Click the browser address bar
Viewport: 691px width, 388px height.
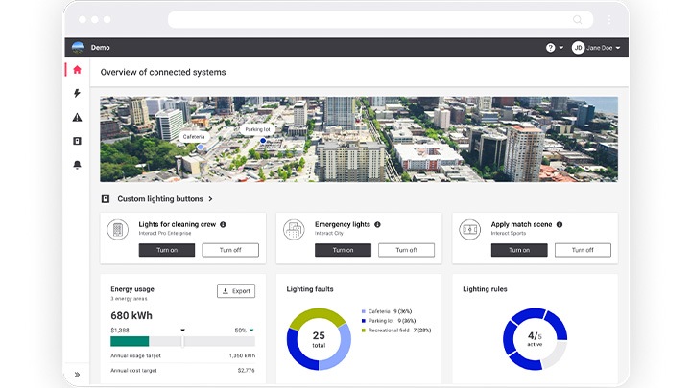pyautogui.click(x=380, y=20)
